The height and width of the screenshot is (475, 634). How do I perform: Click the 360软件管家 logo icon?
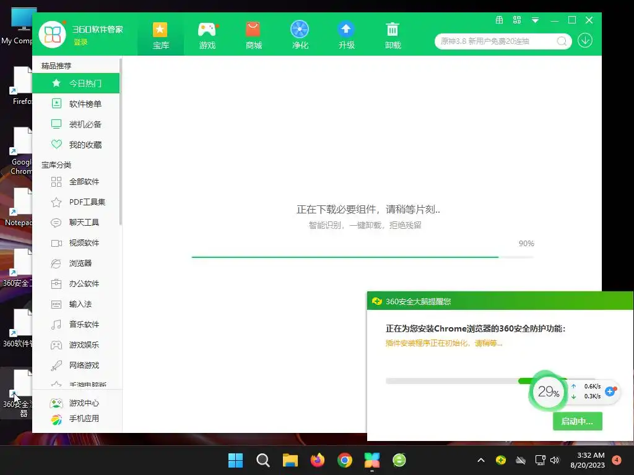point(53,35)
